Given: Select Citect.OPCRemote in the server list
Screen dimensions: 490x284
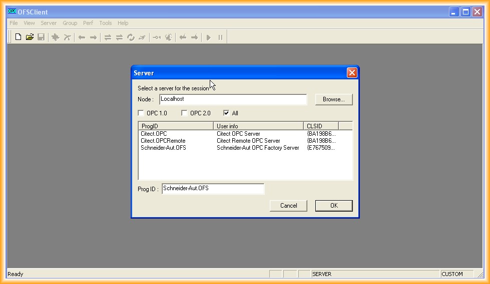Looking at the screenshot, I should click(x=163, y=141).
